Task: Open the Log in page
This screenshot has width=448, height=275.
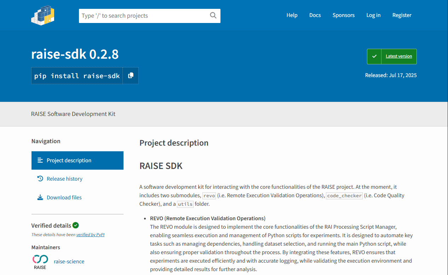Action: point(373,15)
